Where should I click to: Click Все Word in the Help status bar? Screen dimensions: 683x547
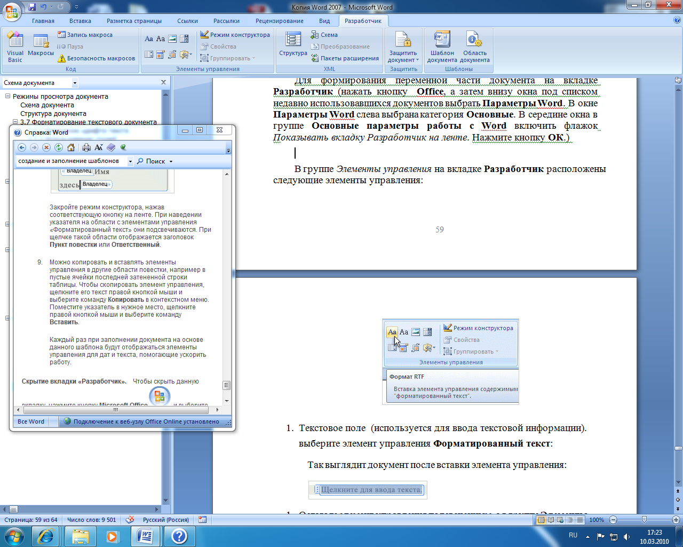(x=31, y=421)
